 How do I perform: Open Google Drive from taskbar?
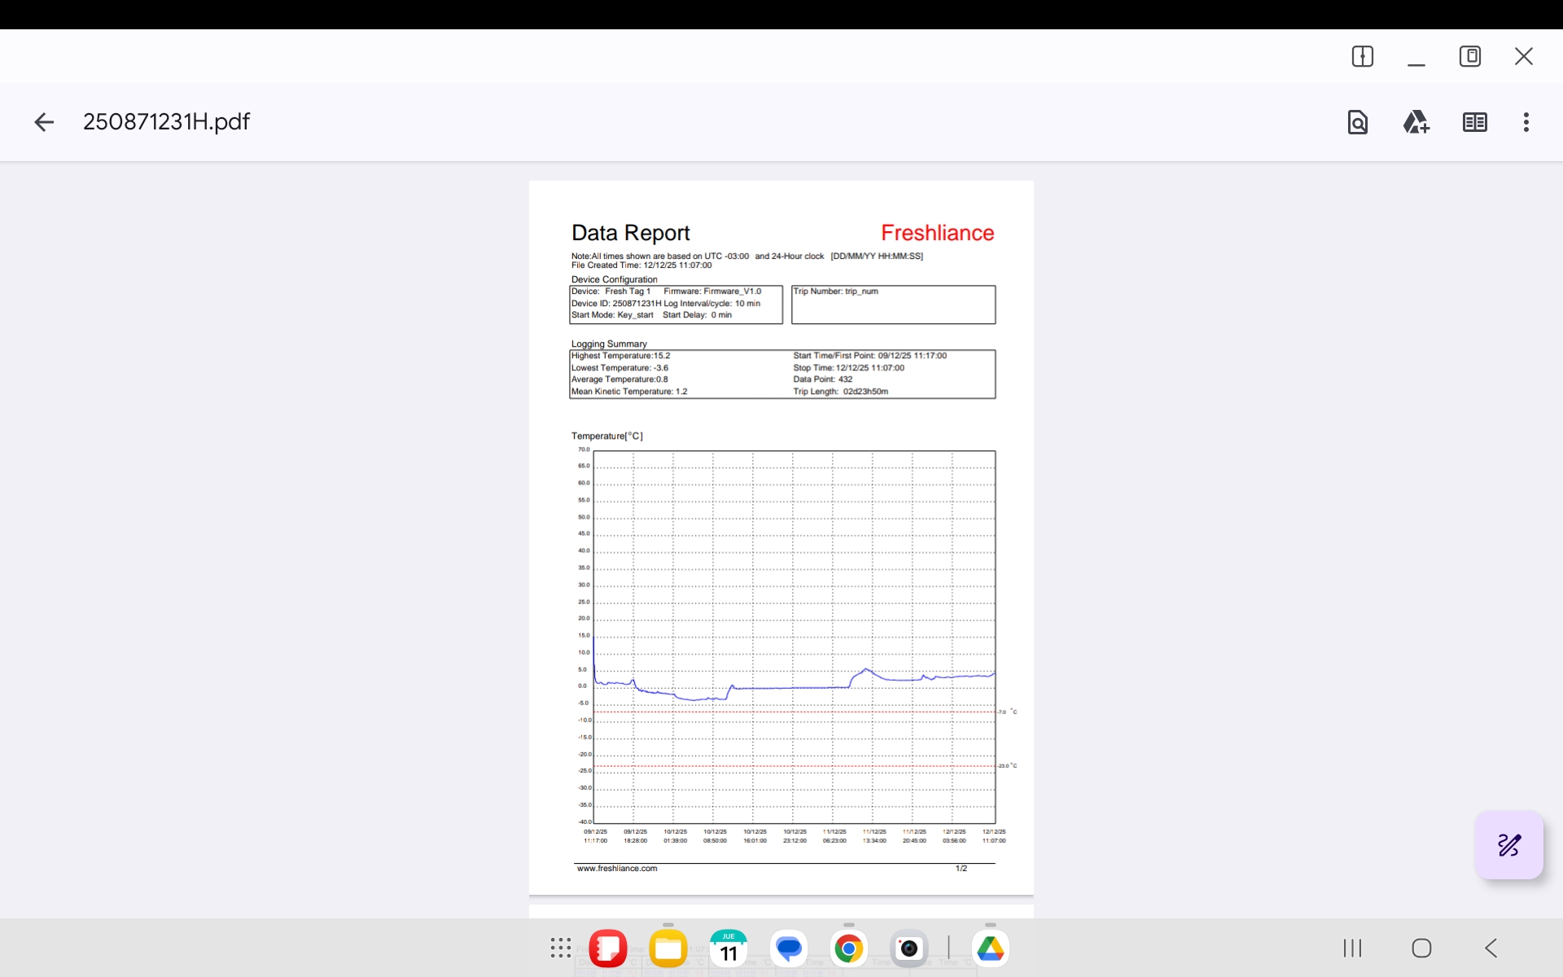point(990,948)
